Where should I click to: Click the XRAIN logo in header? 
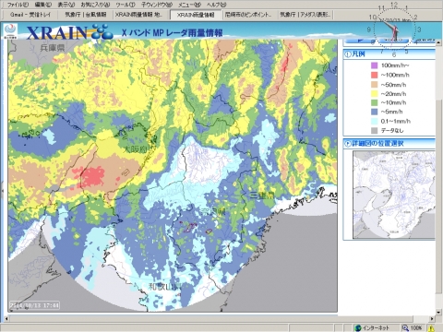[x=69, y=32]
